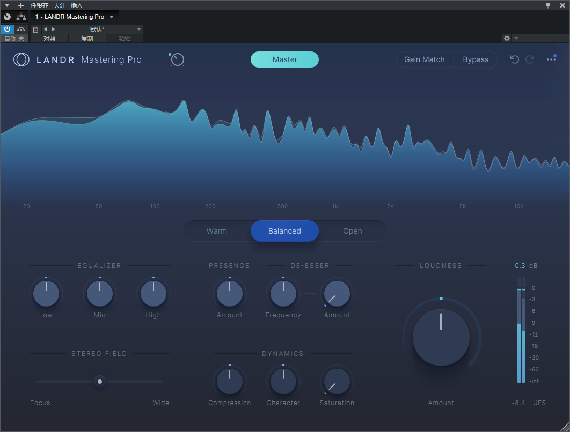570x432 pixels.
Task: Click the LANDR logo icon
Action: [21, 59]
